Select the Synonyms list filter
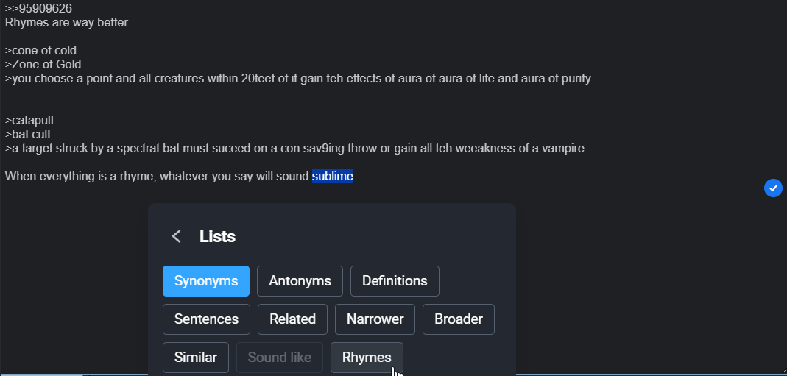Screen dimensions: 787x376 206,281
